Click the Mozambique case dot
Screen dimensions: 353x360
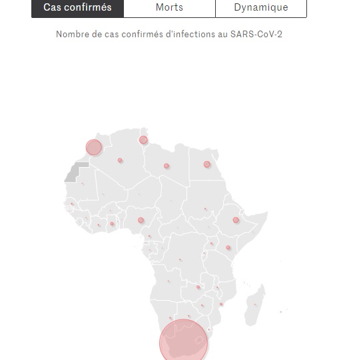221,304
